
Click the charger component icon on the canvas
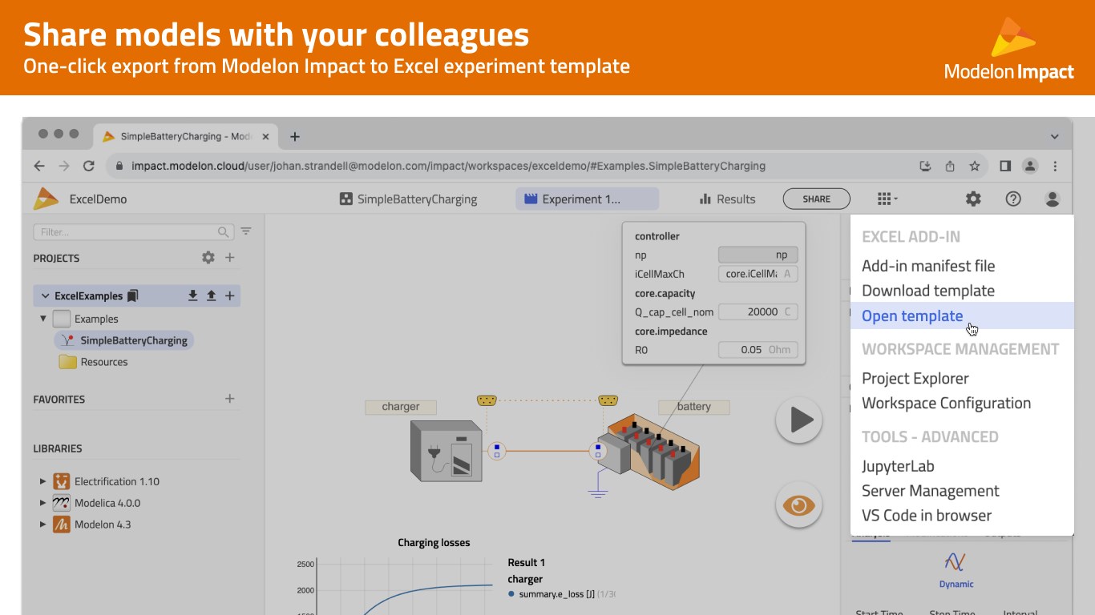(x=446, y=451)
